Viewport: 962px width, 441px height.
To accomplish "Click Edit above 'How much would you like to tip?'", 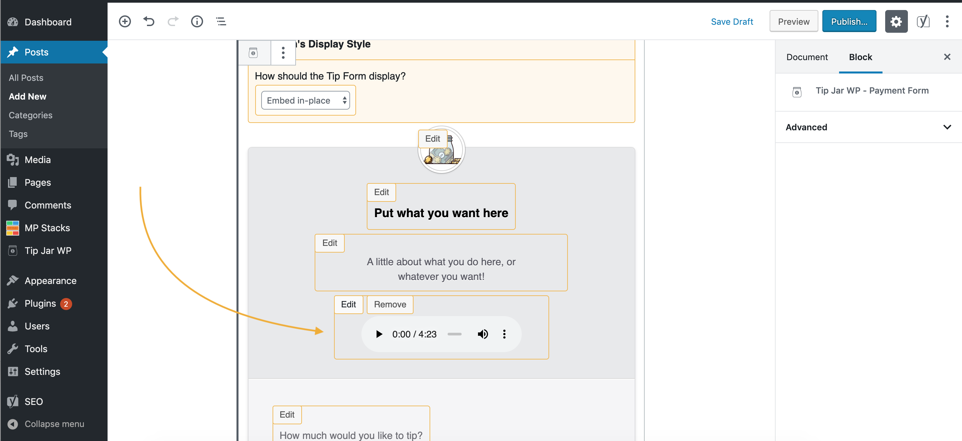I will tap(287, 415).
